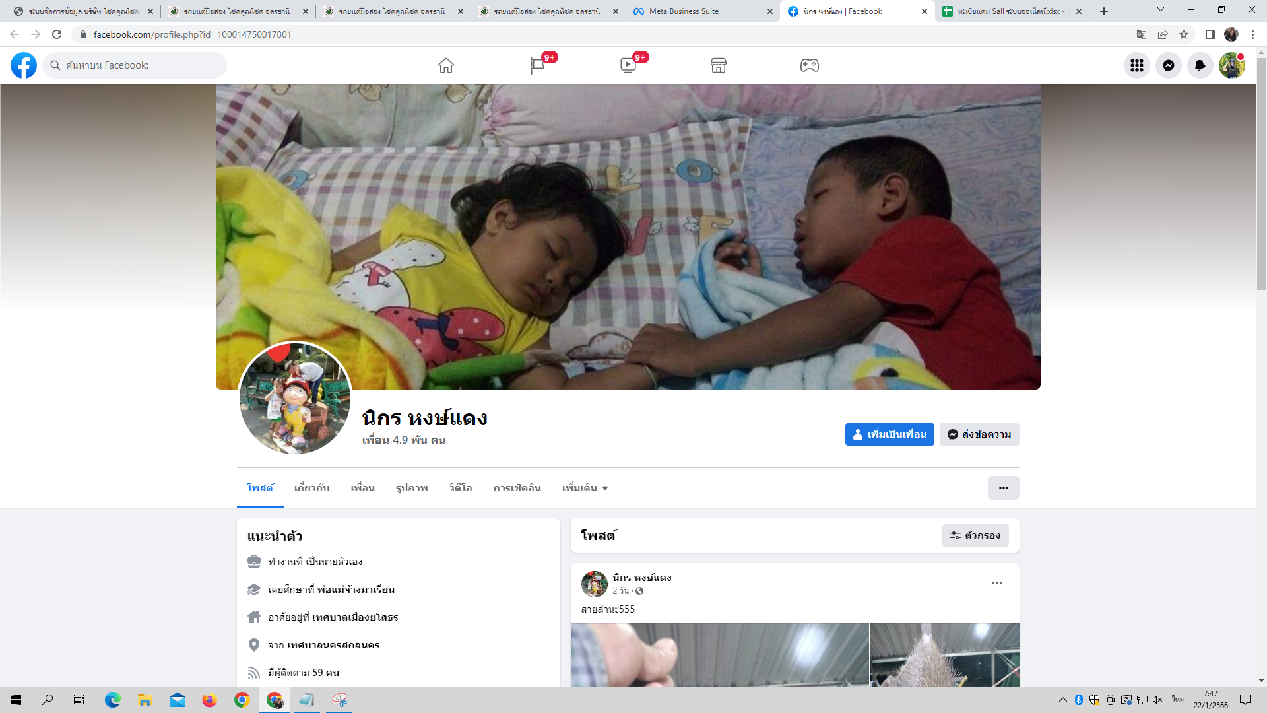Viewport: 1267px width, 713px height.
Task: Open the Gaming controller icon
Action: [810, 65]
